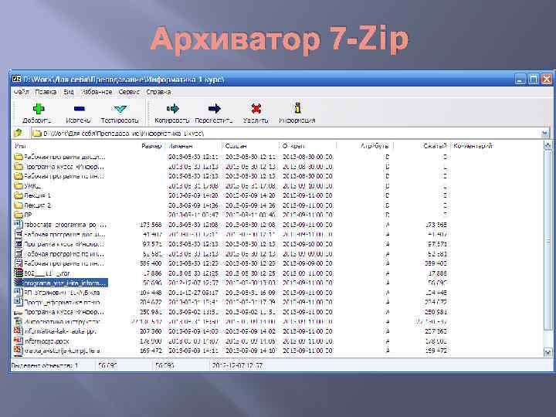Screen dimensions: 556x417
Task: Click the Information (Информация) icon
Action: point(297,108)
